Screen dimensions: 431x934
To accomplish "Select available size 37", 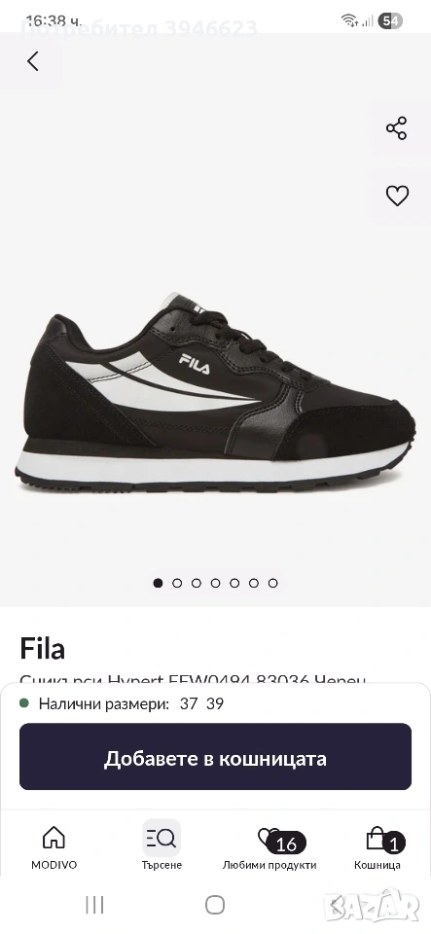I will point(188,703).
